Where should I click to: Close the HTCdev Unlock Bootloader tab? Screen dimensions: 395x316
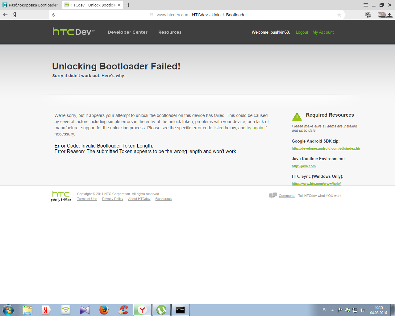(119, 5)
